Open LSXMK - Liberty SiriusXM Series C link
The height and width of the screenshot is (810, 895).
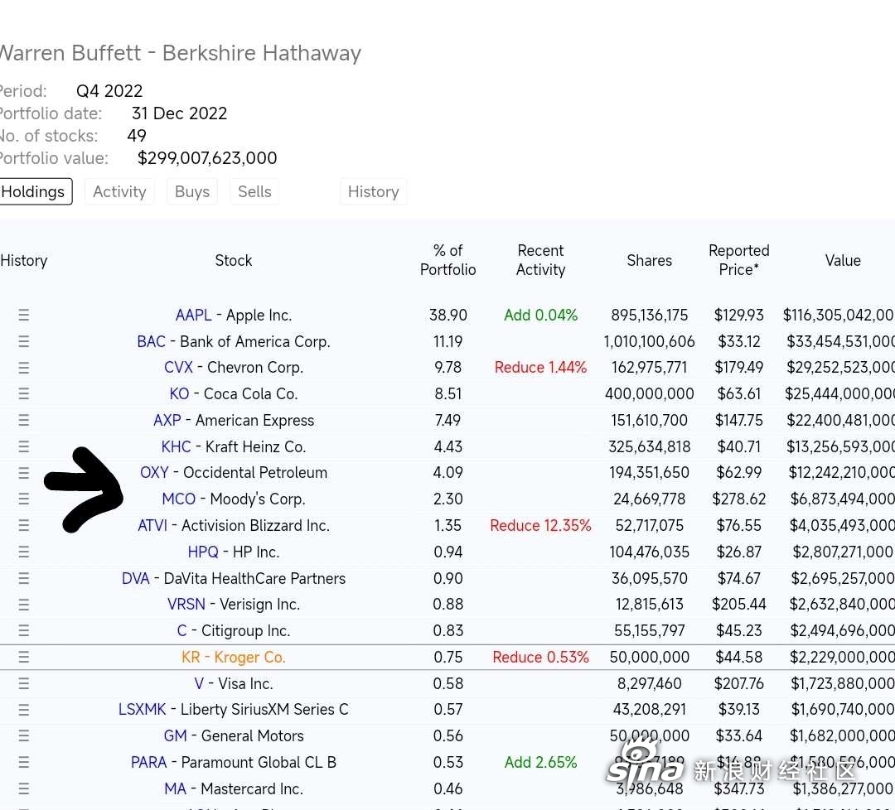click(x=234, y=710)
